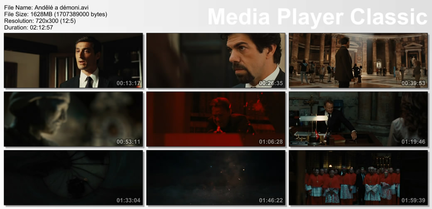This screenshot has width=432, height=209.
Task: Click the Media Player Classic watermark title
Action: (x=317, y=17)
